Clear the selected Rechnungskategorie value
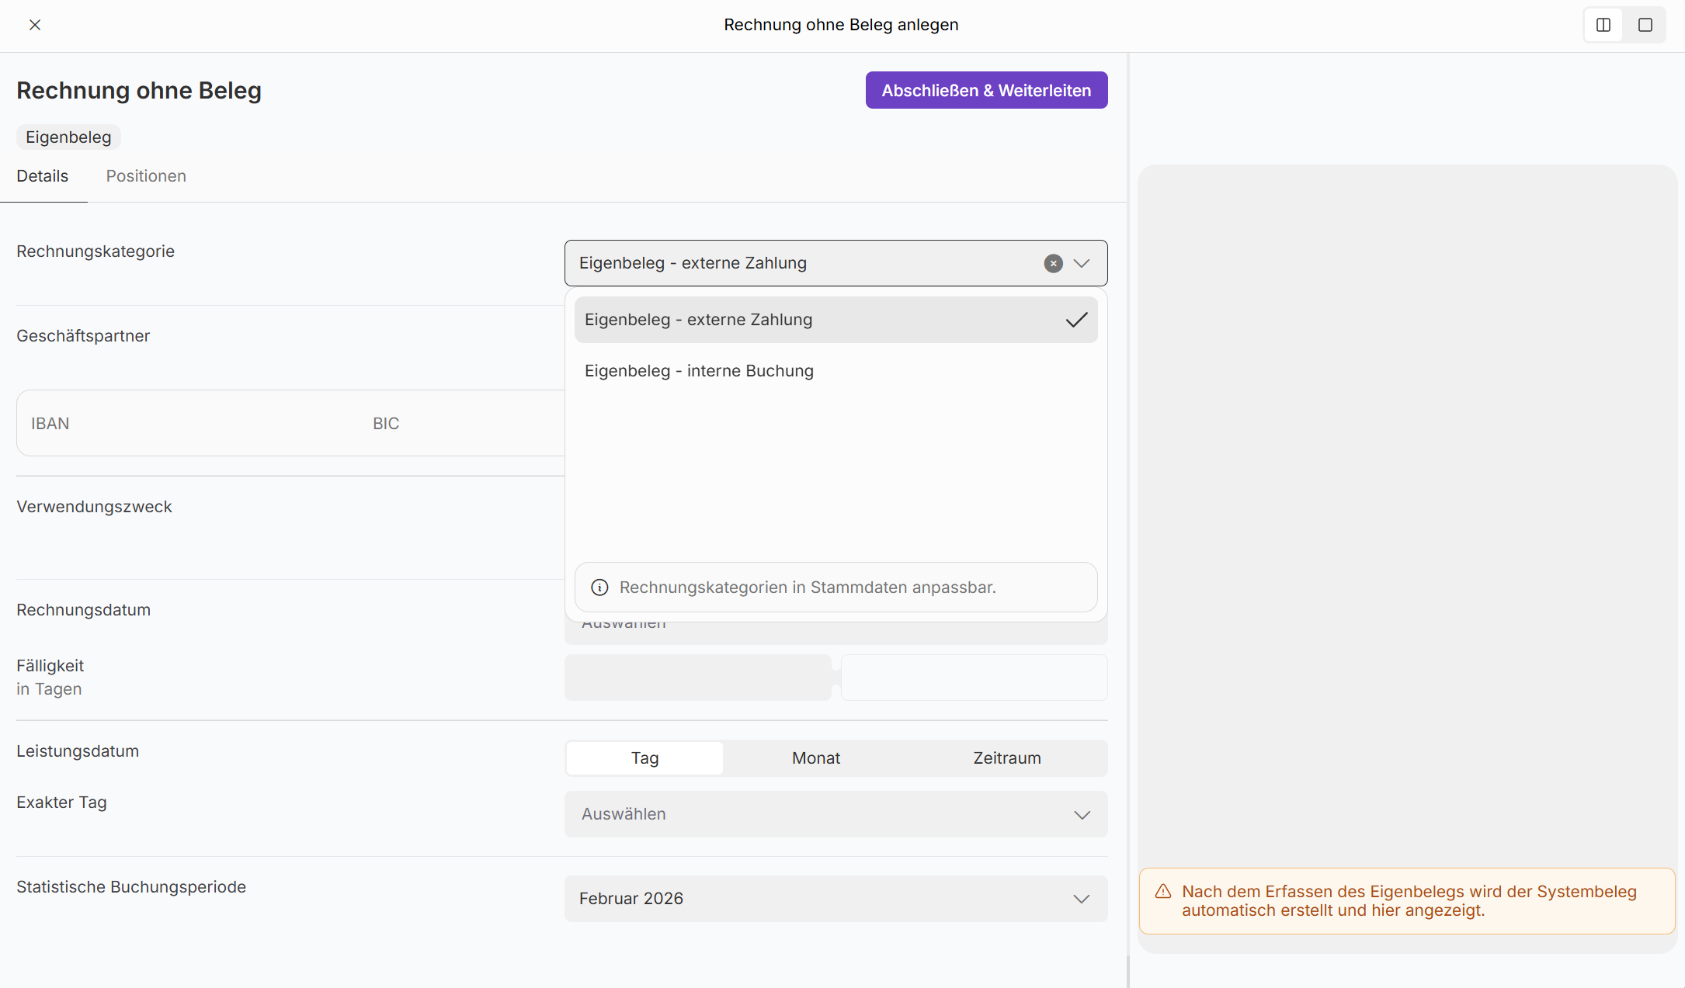 (1053, 264)
